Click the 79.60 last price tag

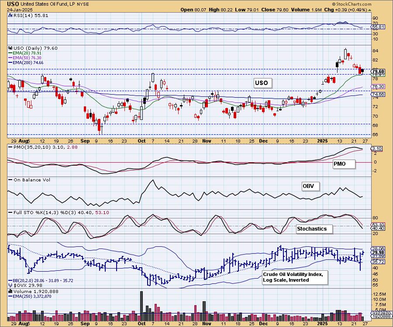coord(379,72)
